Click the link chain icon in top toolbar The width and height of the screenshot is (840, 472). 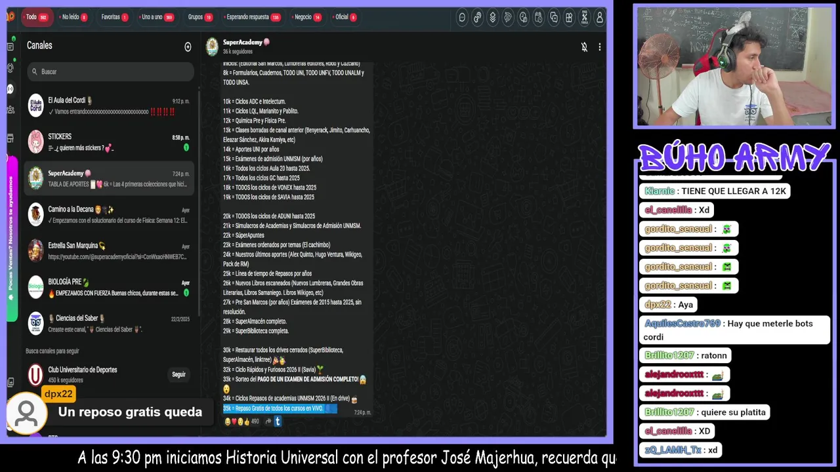pyautogui.click(x=477, y=18)
